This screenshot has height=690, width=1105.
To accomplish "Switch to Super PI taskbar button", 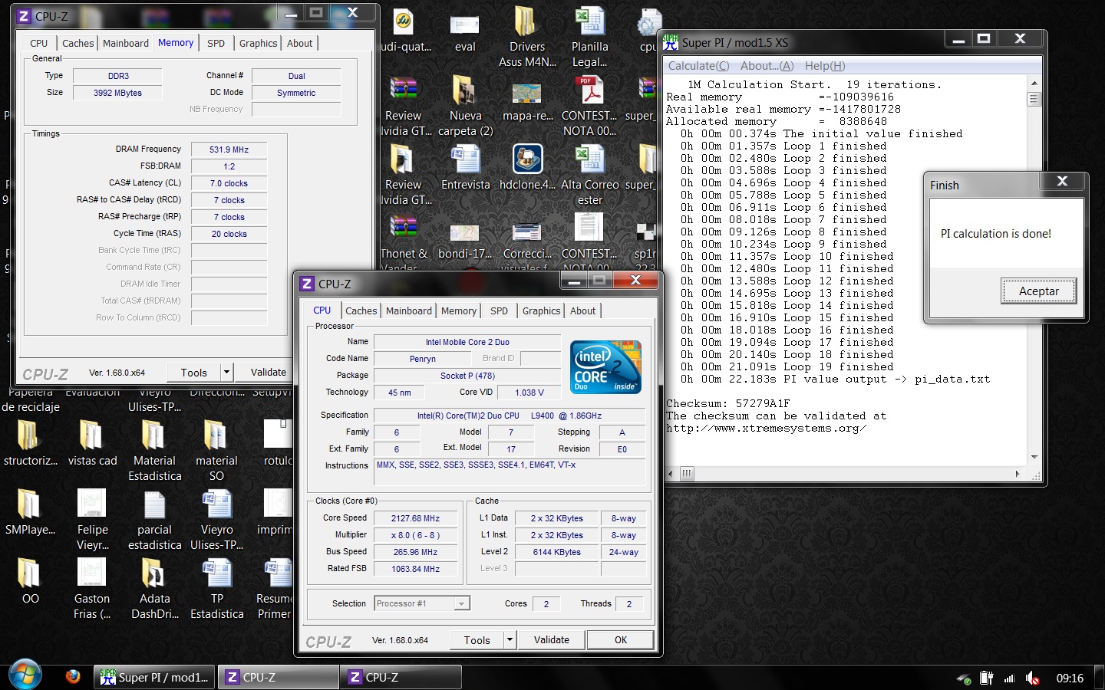I will [x=155, y=677].
